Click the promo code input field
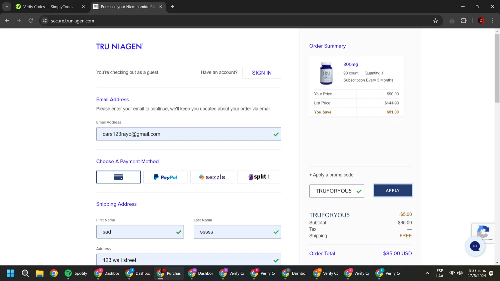This screenshot has width=500, height=281. (x=337, y=191)
